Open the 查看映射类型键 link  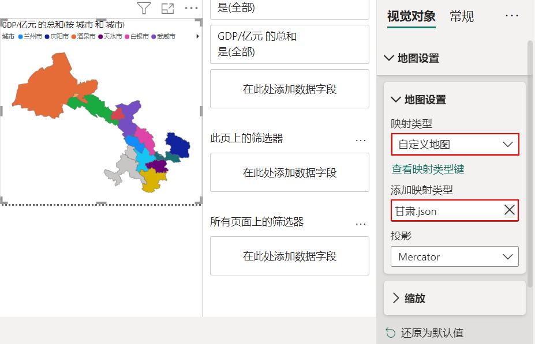427,169
